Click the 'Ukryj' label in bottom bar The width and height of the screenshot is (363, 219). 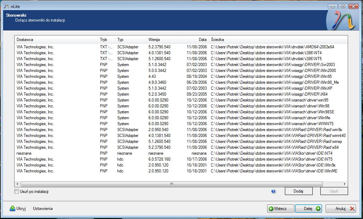pyautogui.click(x=21, y=209)
